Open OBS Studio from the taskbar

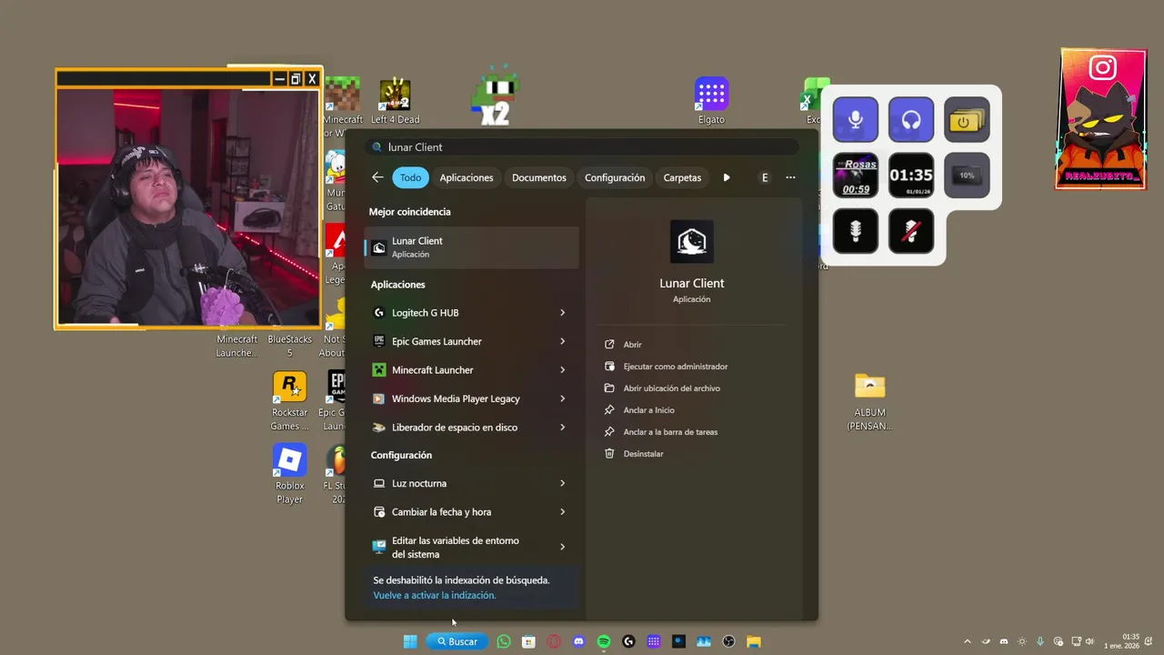pyautogui.click(x=728, y=641)
